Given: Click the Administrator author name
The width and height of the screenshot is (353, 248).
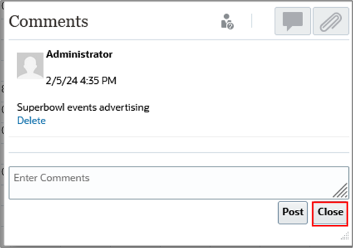Looking at the screenshot, I should 80,54.
